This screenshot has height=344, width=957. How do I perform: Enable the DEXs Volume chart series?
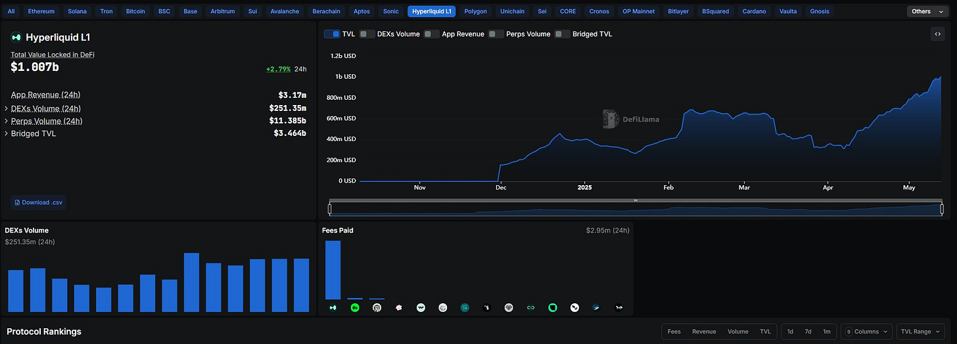pos(367,33)
